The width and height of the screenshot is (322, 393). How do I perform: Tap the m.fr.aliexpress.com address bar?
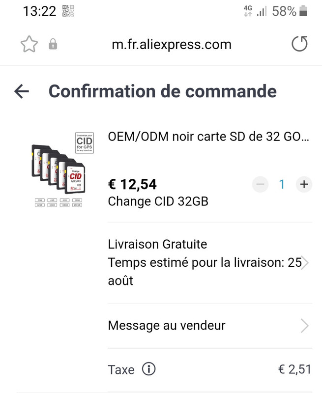[172, 45]
